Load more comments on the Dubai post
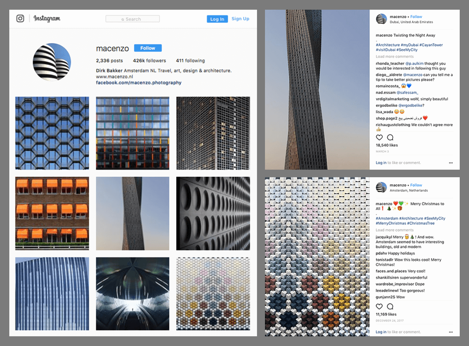Image resolution: width=469 pixels, height=346 pixels. coord(394,56)
